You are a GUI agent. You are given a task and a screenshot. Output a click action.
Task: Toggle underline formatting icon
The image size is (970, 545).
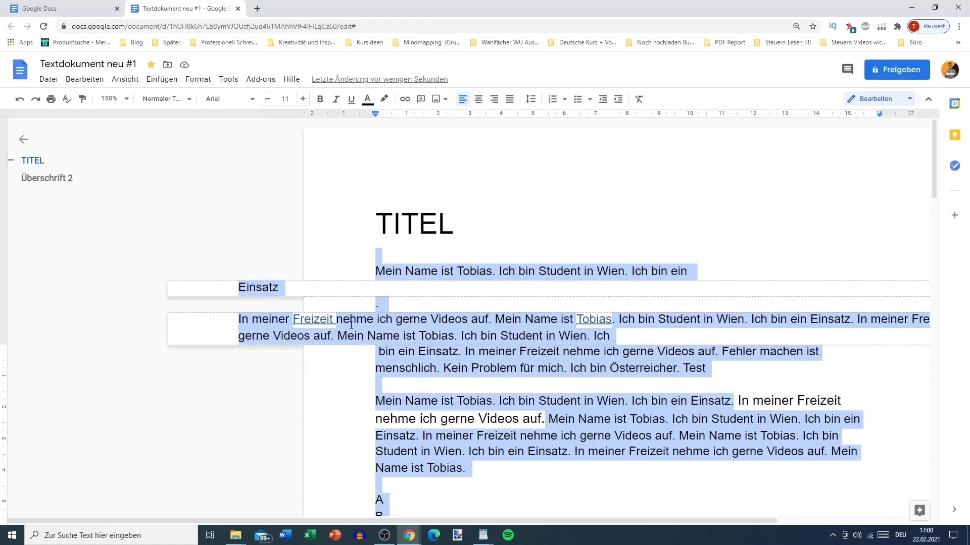tap(352, 98)
